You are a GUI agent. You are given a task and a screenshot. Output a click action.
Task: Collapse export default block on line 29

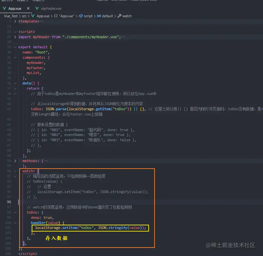(15, 47)
